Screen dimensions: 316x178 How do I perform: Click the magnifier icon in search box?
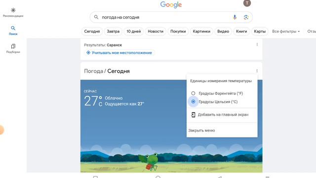pos(96,17)
